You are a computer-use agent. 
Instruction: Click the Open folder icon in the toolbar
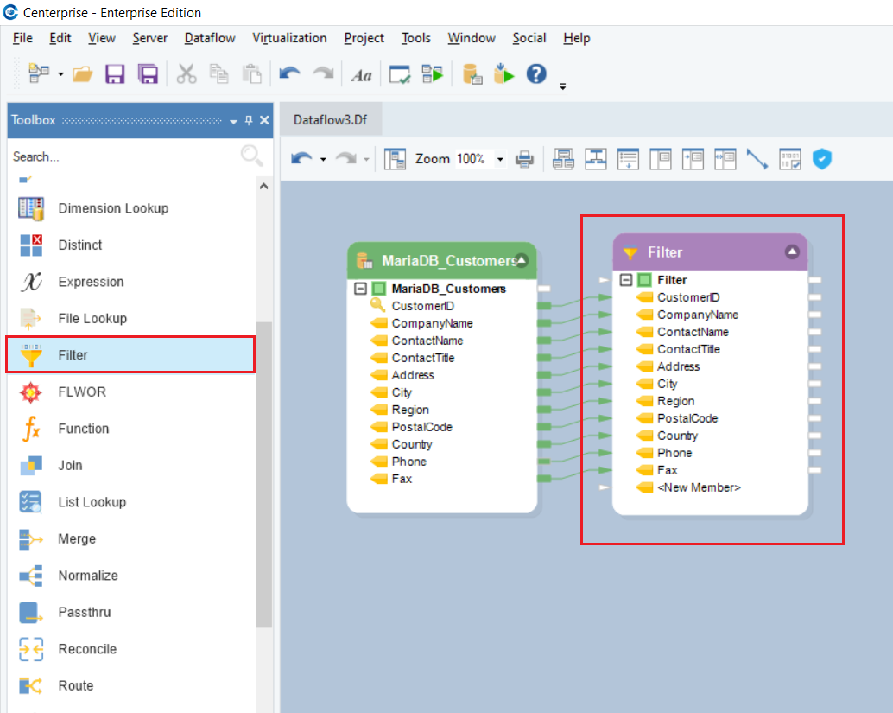pyautogui.click(x=83, y=74)
